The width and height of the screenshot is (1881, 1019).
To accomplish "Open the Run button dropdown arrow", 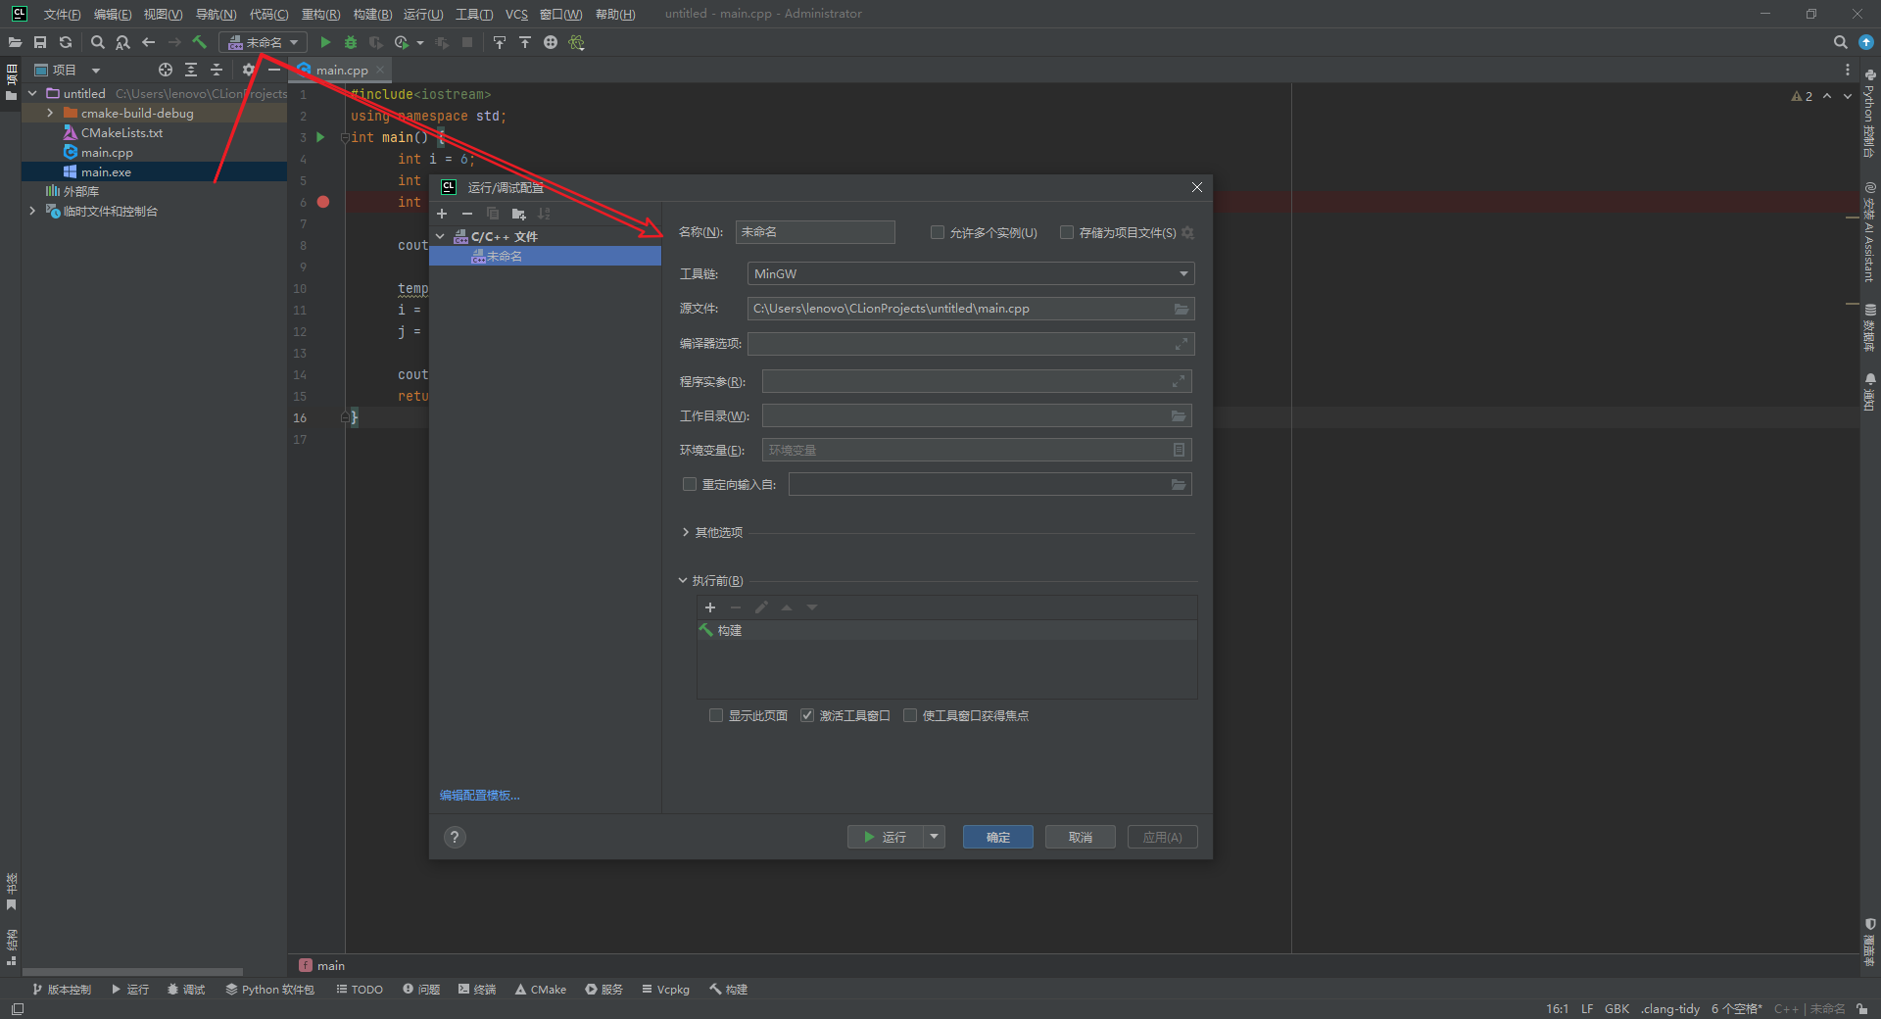I will 934,837.
